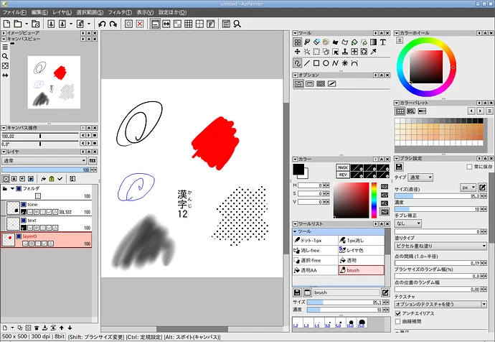This screenshot has height=342, width=495.
Task: Select the stamp tool icon
Action: (345, 52)
